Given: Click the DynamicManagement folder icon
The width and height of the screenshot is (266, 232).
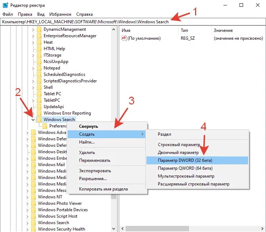Looking at the screenshot, I should 39,29.
